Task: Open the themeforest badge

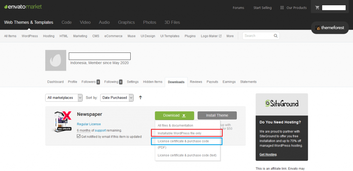Action: 330,28
